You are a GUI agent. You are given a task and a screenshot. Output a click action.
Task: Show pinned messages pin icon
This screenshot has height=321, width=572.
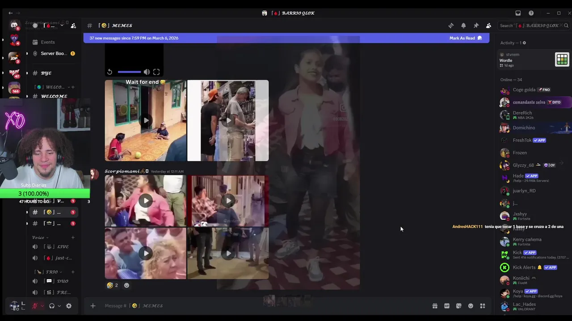[x=476, y=25]
